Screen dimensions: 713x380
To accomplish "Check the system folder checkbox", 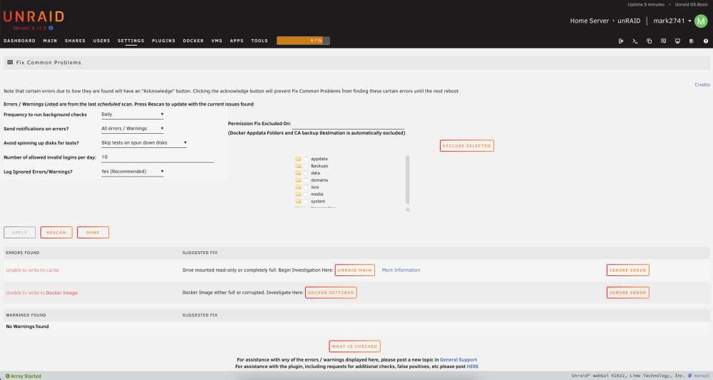I will 306,201.
